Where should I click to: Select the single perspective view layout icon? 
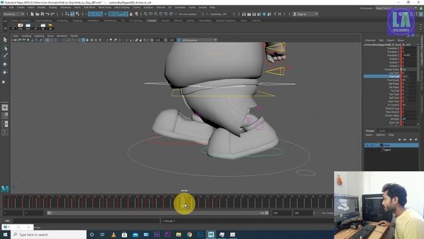point(5,108)
